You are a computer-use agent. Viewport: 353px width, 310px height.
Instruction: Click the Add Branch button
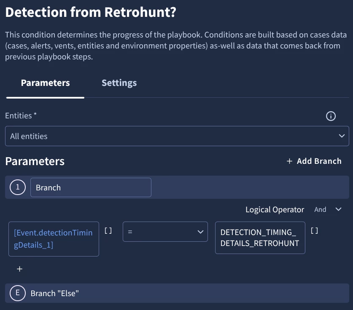pyautogui.click(x=314, y=161)
